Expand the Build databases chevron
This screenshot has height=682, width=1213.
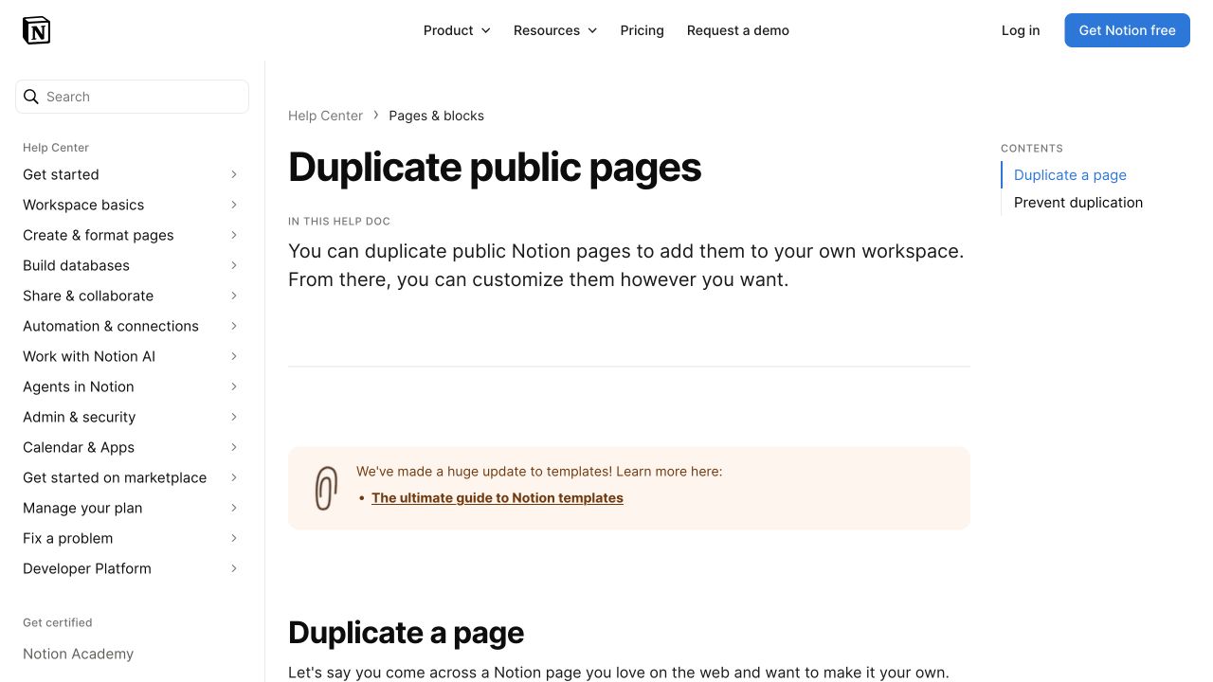coord(234,265)
